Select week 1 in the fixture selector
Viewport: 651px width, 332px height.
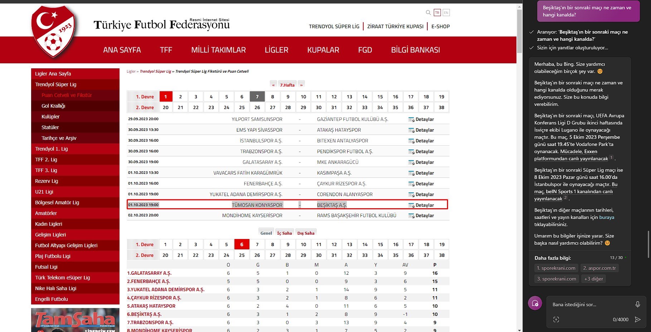(166, 97)
